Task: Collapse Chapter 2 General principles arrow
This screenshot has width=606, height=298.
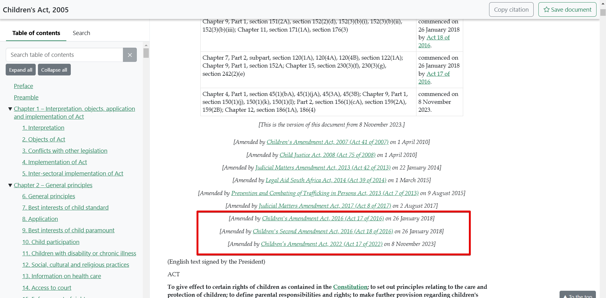Action: 10,185
